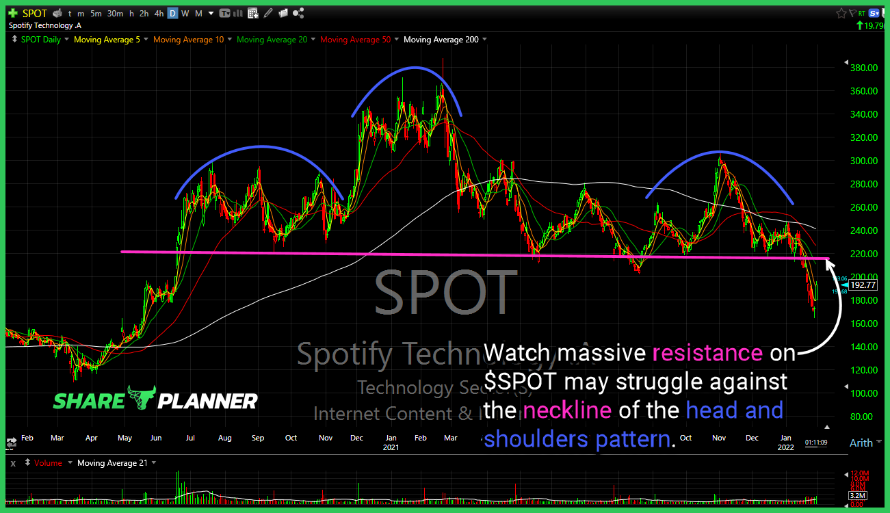Open the Moving Average 5 dropdown
Viewport: 890px width, 513px height.
pyautogui.click(x=111, y=40)
